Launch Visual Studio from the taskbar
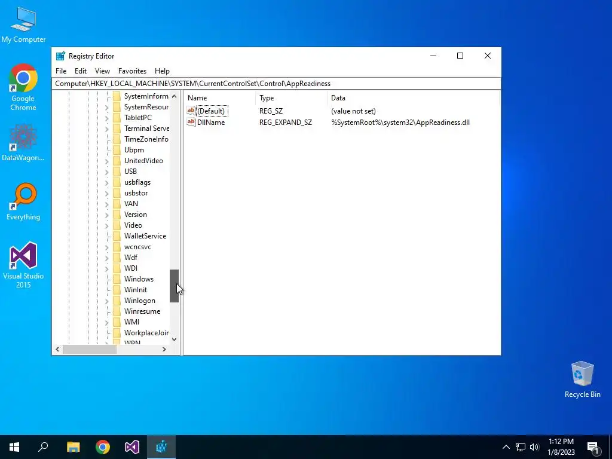 [x=132, y=447]
